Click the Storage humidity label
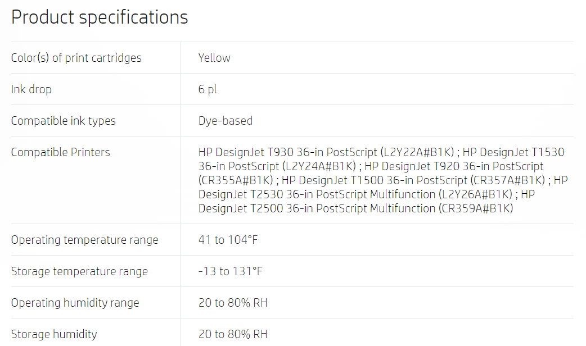Viewport: 586px width, 346px height. coord(54,334)
